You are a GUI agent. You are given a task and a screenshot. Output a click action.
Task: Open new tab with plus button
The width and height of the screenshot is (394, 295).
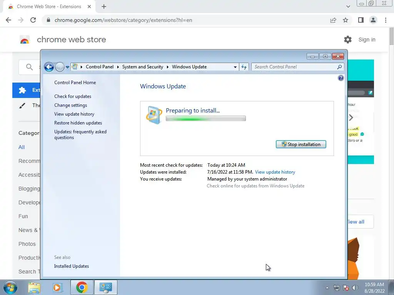[x=104, y=7]
